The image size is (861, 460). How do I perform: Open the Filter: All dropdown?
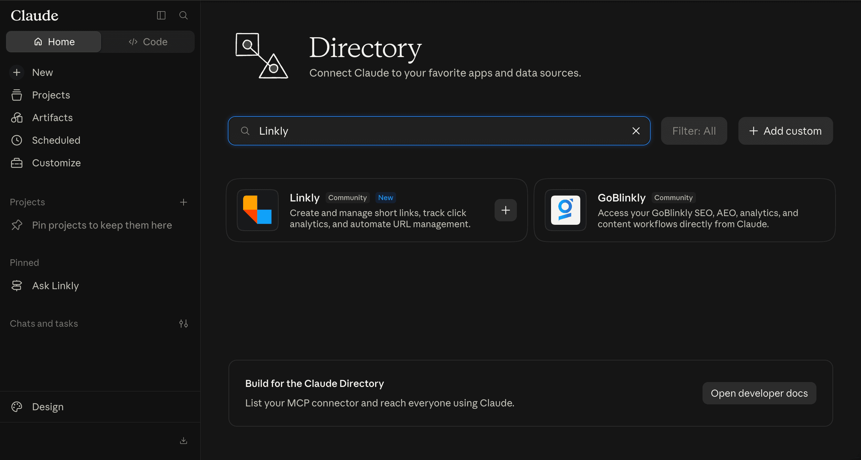click(x=694, y=131)
